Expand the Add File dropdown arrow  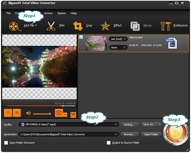(36, 25)
